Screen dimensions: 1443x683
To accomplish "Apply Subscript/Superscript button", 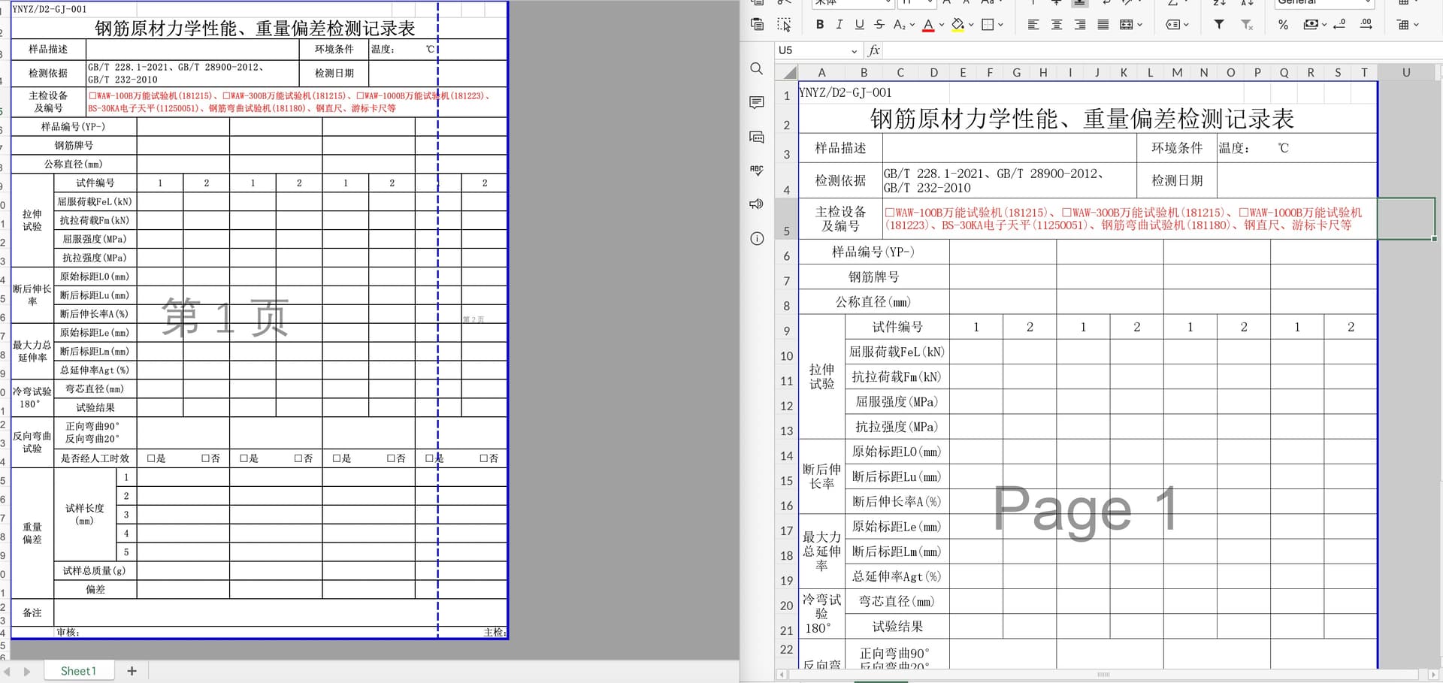I will click(899, 25).
